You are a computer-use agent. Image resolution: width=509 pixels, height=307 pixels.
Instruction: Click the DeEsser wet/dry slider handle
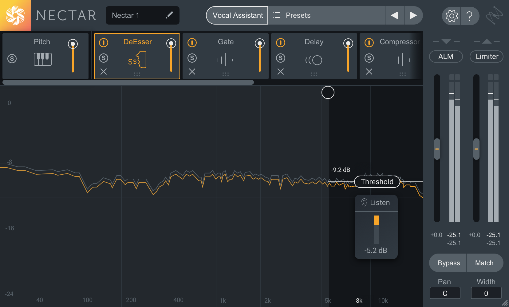[171, 44]
